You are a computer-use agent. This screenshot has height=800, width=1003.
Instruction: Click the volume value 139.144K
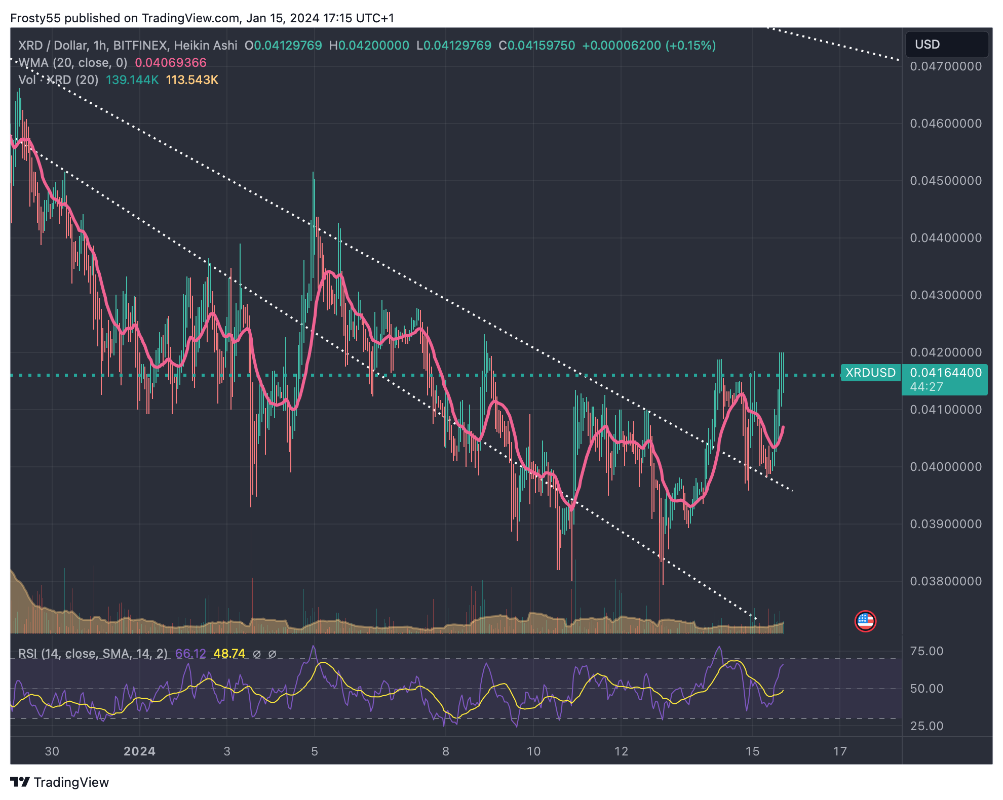(x=132, y=80)
